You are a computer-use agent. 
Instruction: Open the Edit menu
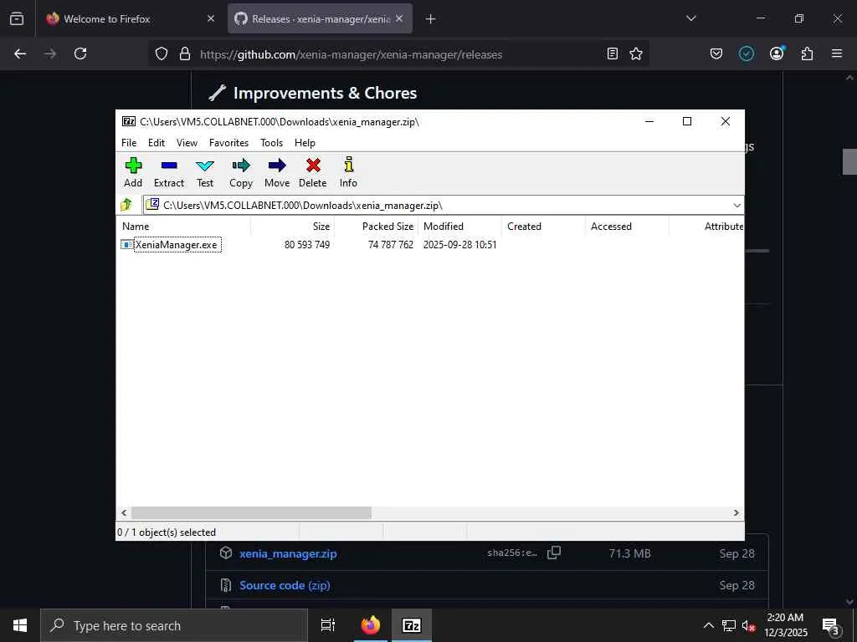(x=157, y=142)
